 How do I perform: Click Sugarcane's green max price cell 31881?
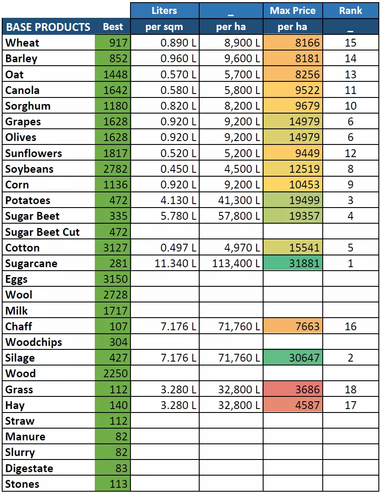click(293, 264)
